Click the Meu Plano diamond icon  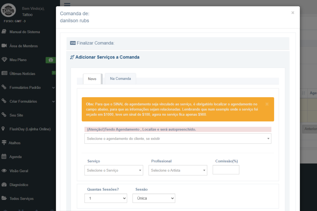(4, 60)
